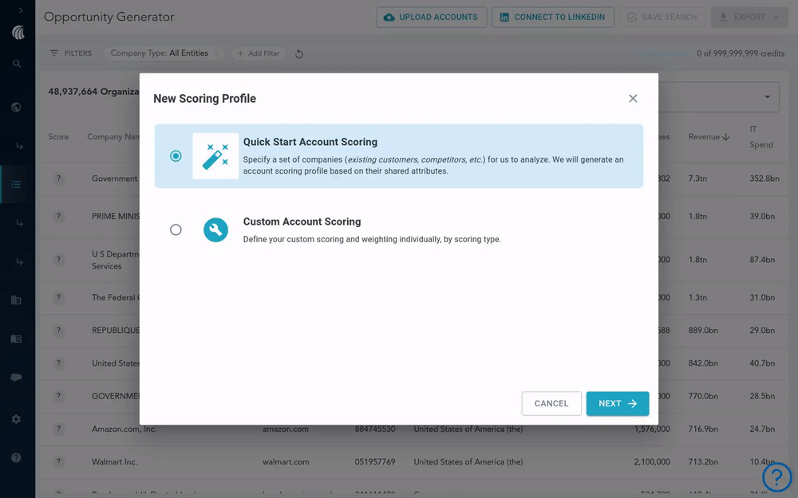
Task: Click Connect to LinkedIn button
Action: [553, 18]
